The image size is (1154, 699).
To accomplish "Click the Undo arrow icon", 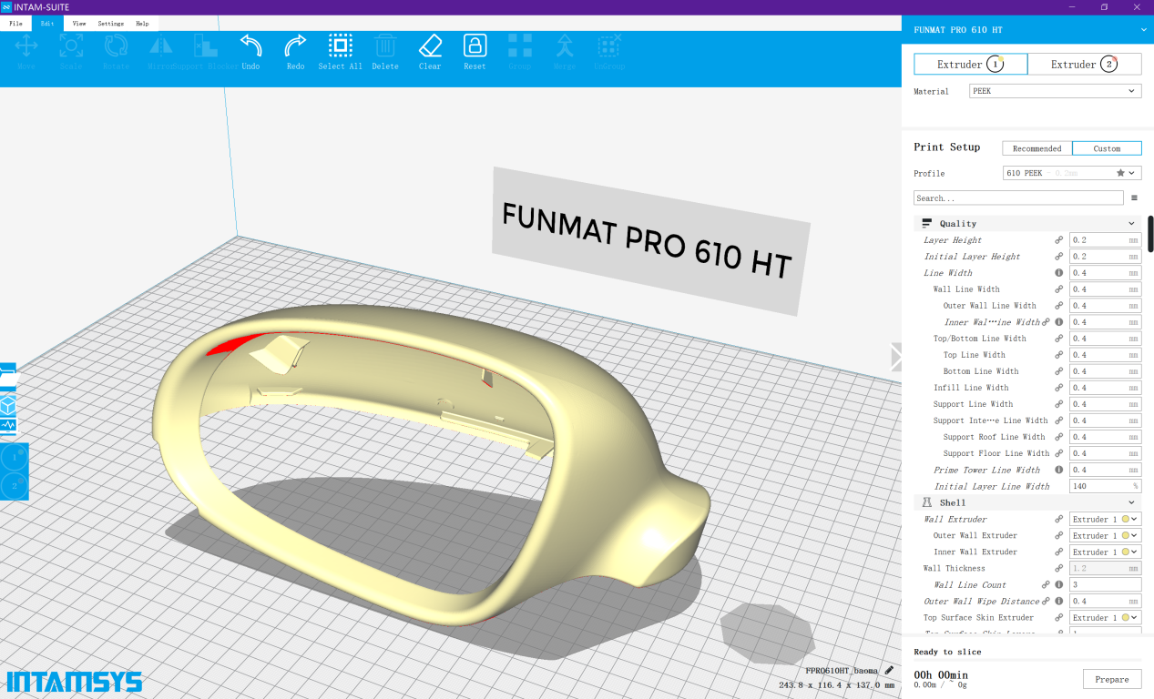I will point(250,46).
